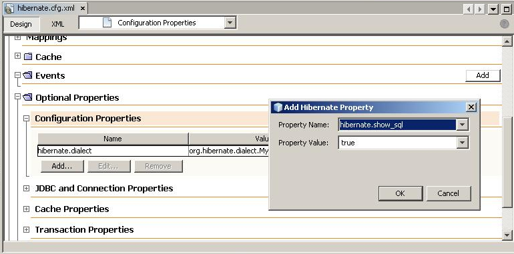This screenshot has height=254, width=514.
Task: Open the Property Name dropdown arrow
Action: [462, 125]
